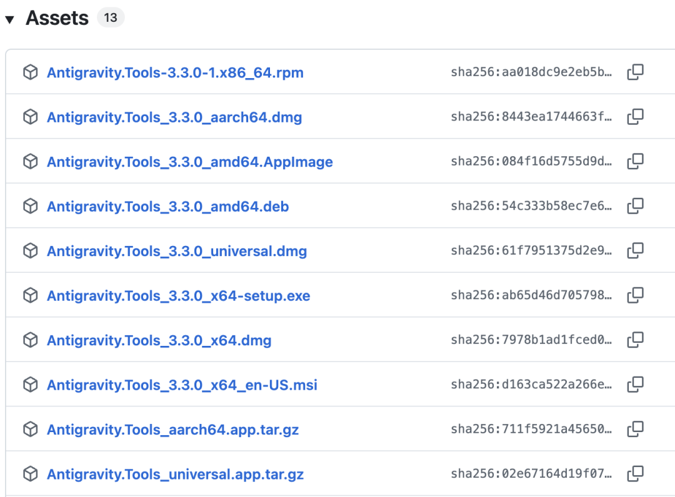Copy the sha256 hash for the amd64.AppImage file
Image resolution: width=675 pixels, height=497 pixels.
click(636, 161)
